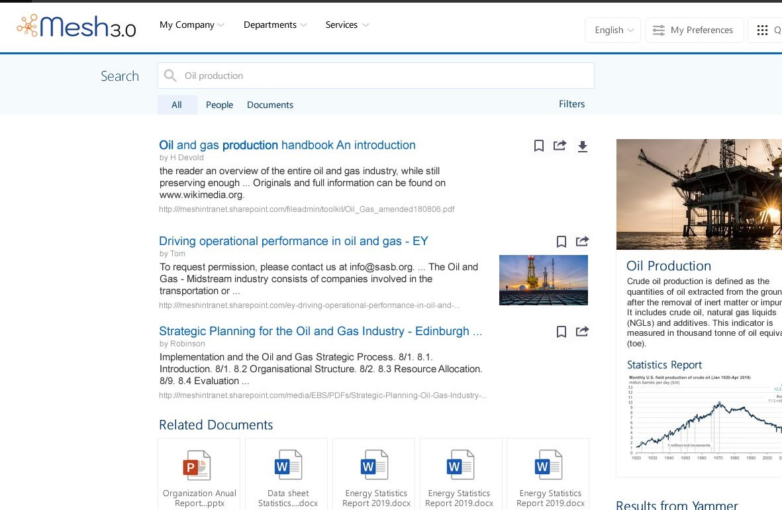This screenshot has width=782, height=510.
Task: Open Organization Anual Report pptx document
Action: 199,474
